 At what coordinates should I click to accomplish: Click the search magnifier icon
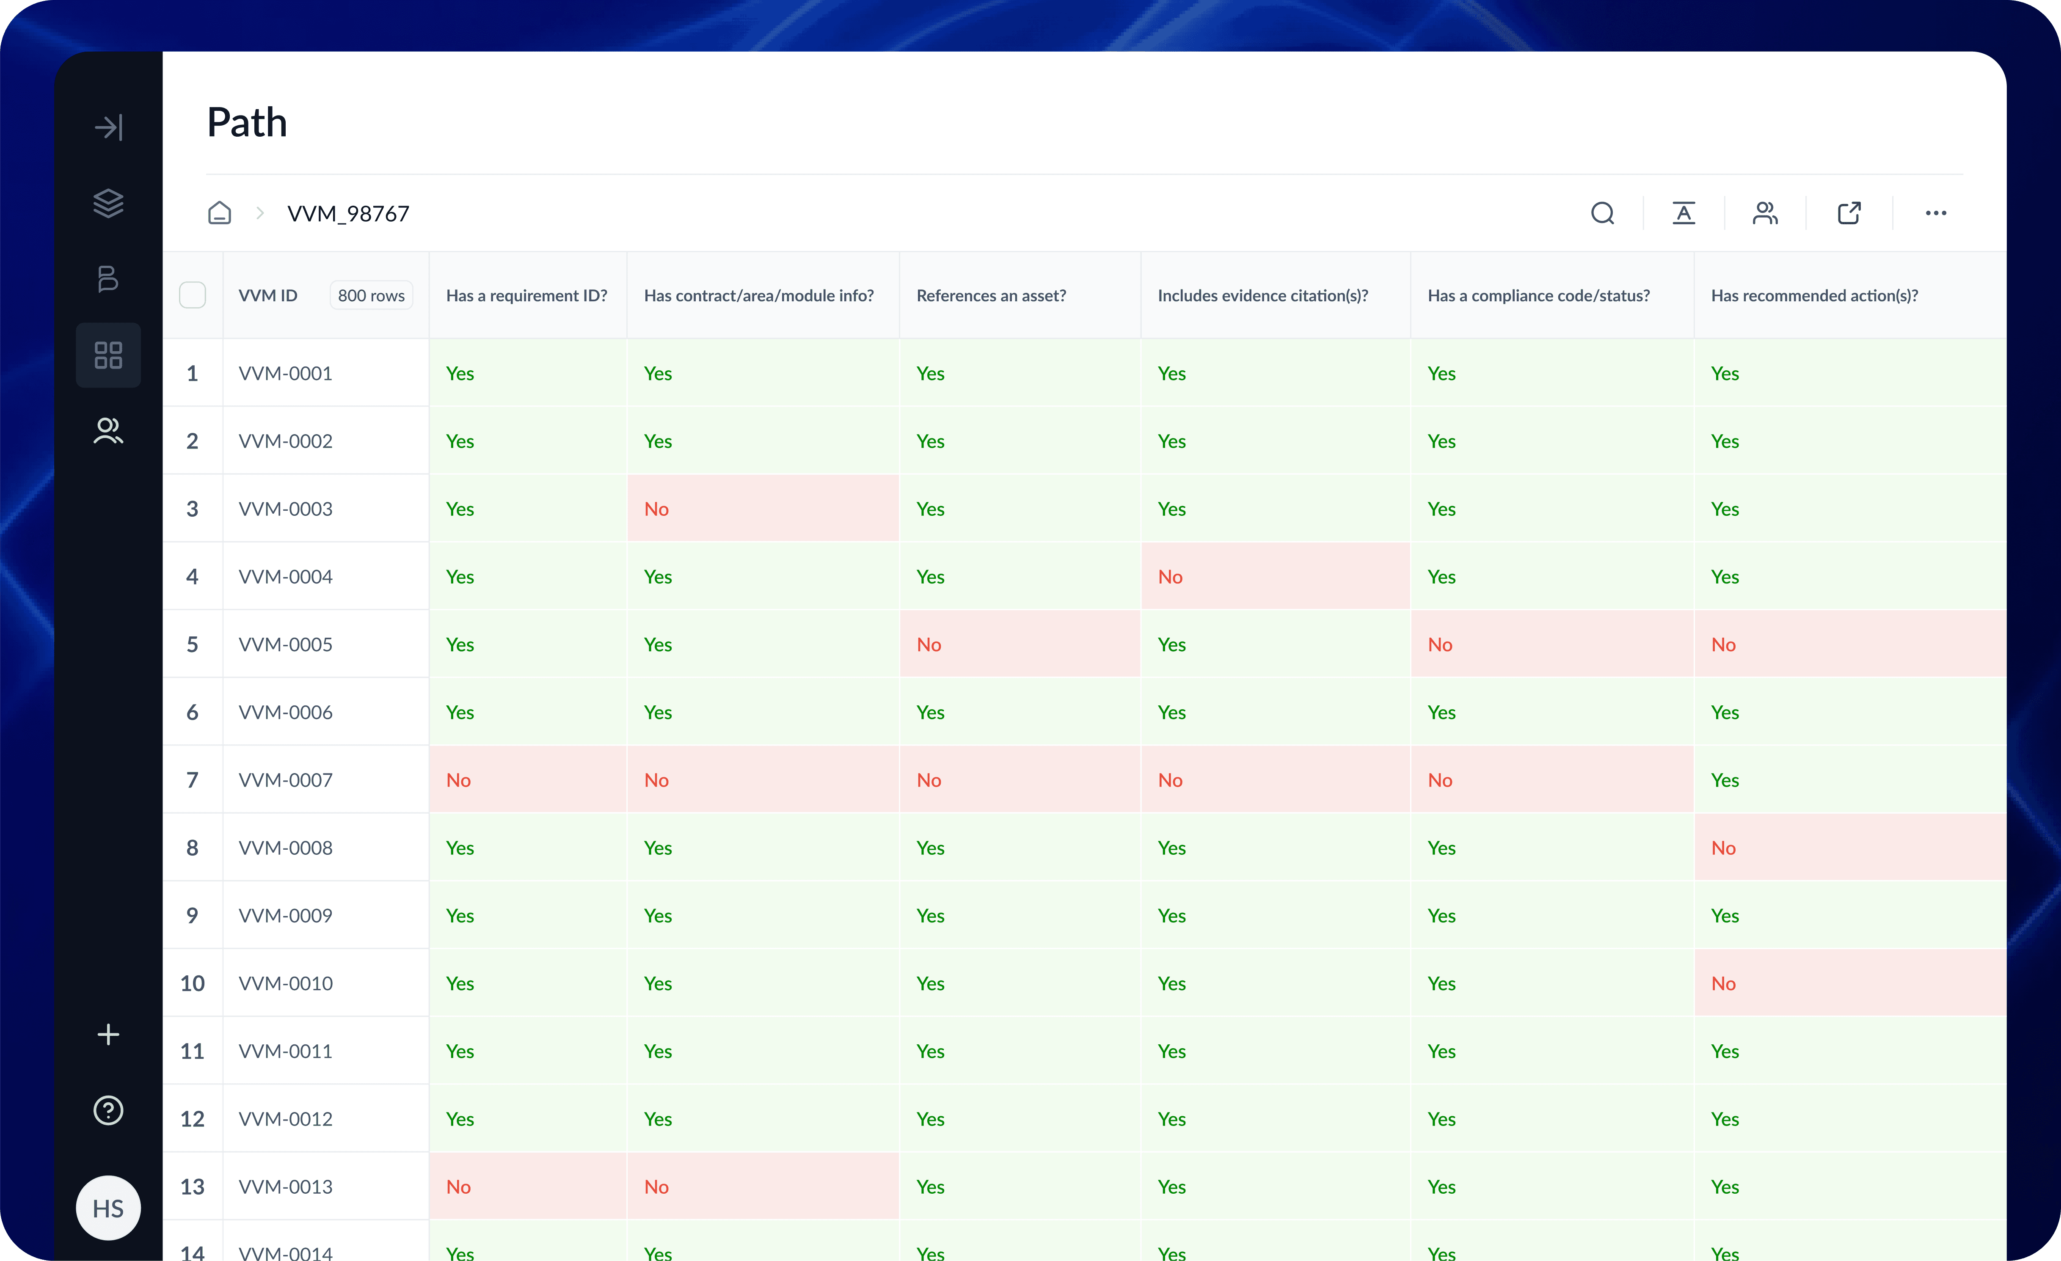pyautogui.click(x=1603, y=213)
